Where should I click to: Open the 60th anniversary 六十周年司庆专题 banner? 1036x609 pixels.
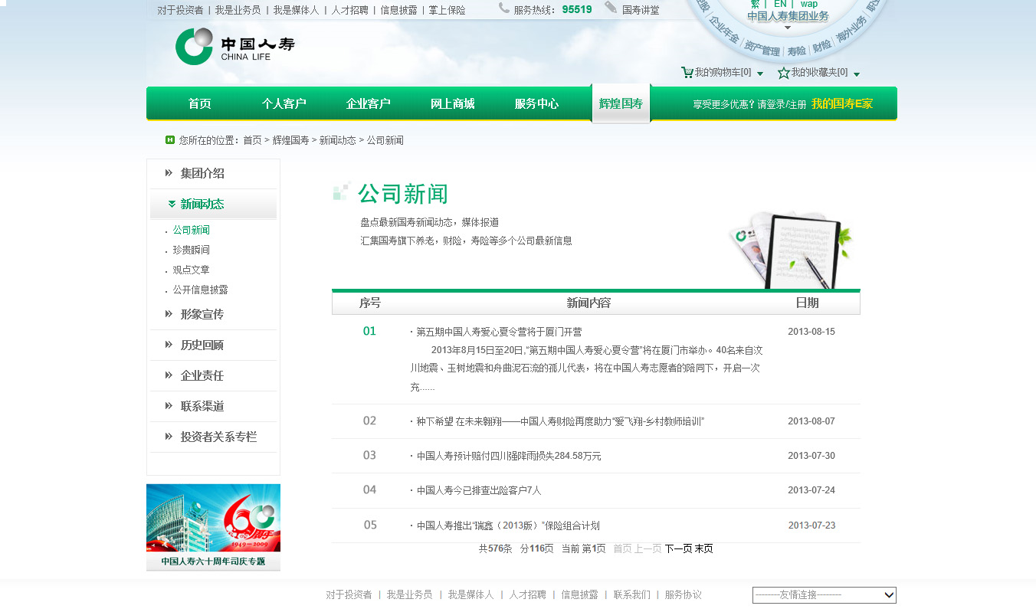click(213, 527)
